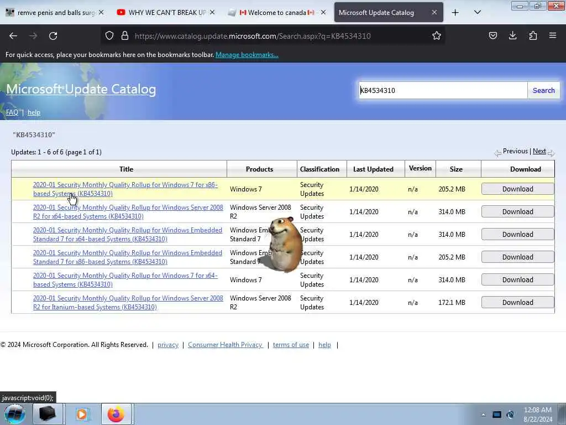The height and width of the screenshot is (425, 566).
Task: Close the Welcome to canada tab
Action: [323, 13]
